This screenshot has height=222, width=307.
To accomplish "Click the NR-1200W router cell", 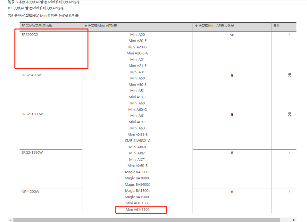I will point(51,201).
